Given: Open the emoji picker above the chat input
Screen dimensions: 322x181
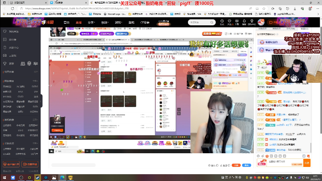Looking at the screenshot, I should tap(258, 156).
